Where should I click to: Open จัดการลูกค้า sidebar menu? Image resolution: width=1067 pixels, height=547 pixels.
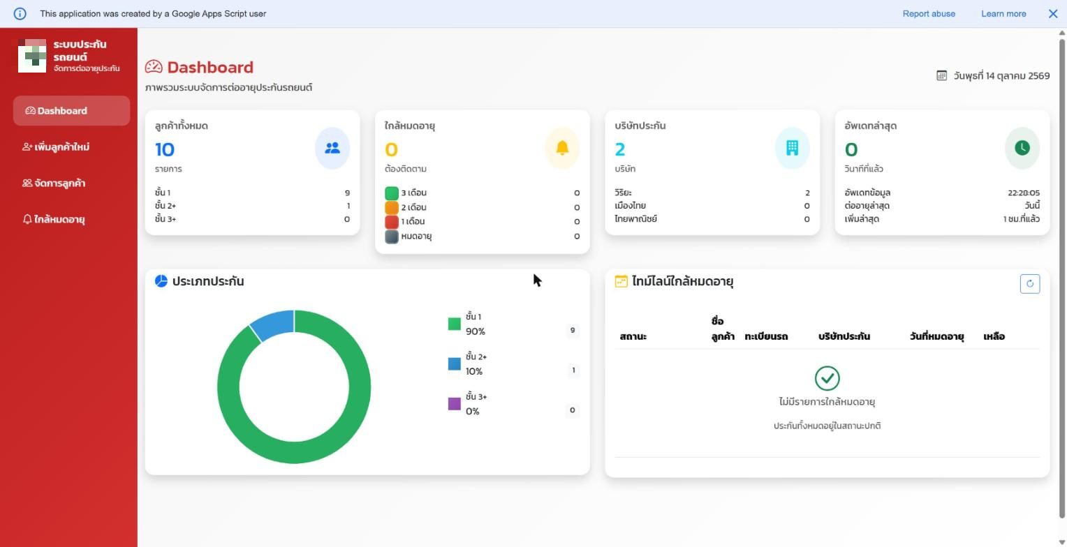point(71,183)
